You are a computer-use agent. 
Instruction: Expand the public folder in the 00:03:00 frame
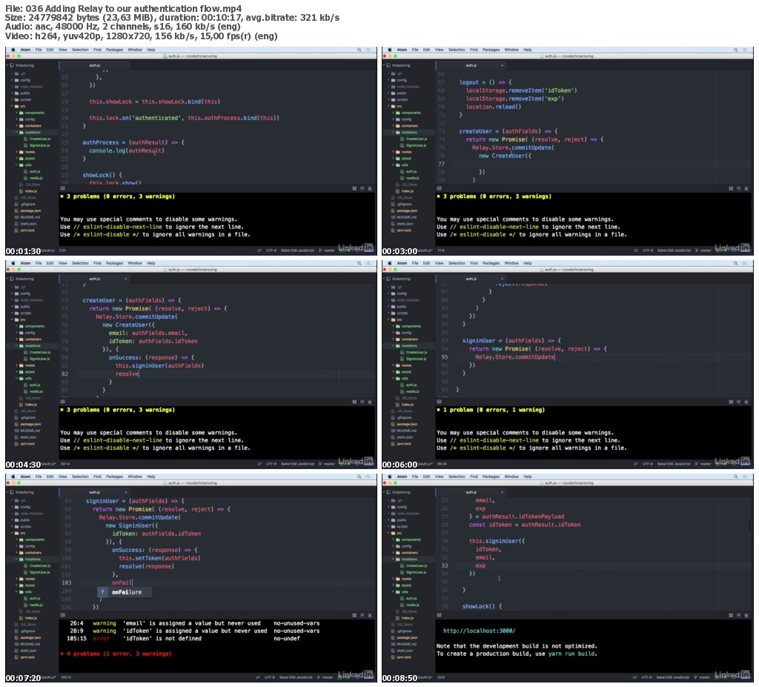pos(388,93)
